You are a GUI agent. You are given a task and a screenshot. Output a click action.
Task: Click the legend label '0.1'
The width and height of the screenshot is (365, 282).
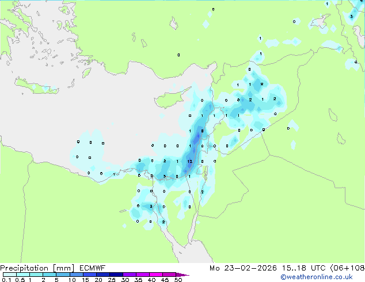pyautogui.click(x=6, y=280)
